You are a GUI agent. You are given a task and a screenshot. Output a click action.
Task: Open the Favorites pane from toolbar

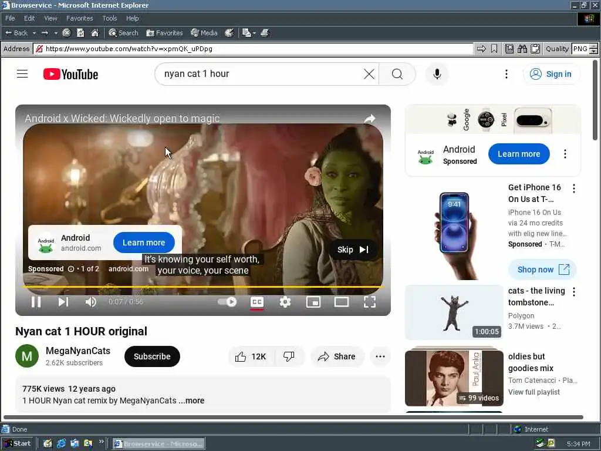[164, 33]
